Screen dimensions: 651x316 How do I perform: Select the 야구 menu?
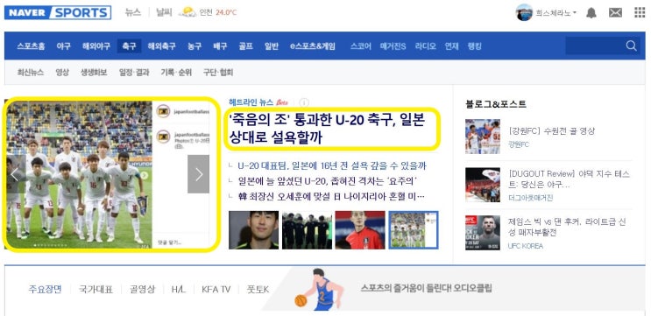point(63,46)
